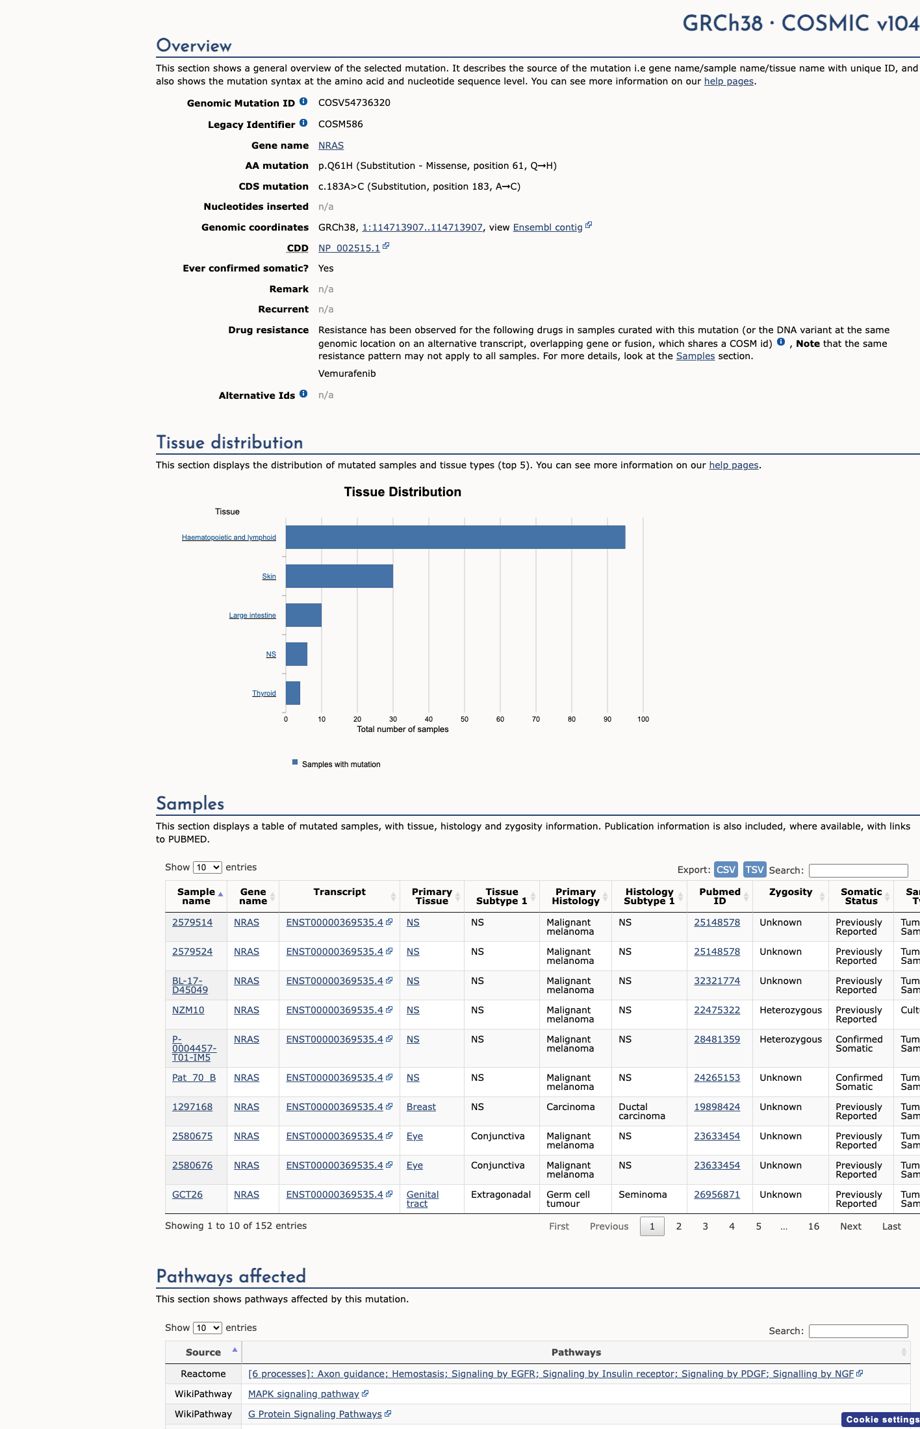Open Pubmed ID 26956871 link
This screenshot has width=920, height=1429.
coord(717,1195)
